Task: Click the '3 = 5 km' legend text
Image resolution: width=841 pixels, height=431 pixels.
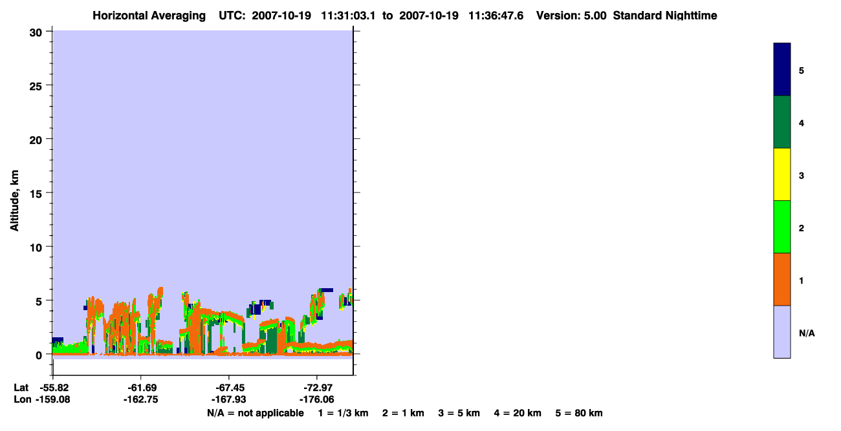Action: click(x=459, y=413)
